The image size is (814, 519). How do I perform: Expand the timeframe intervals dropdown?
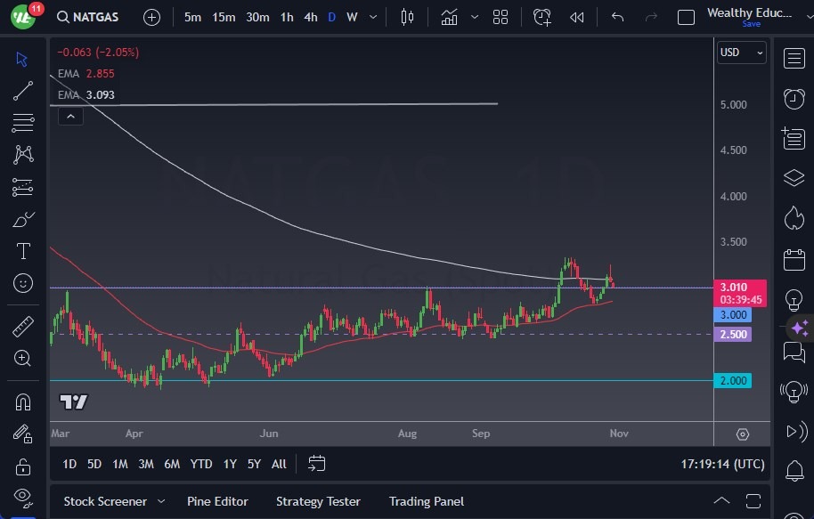click(372, 17)
